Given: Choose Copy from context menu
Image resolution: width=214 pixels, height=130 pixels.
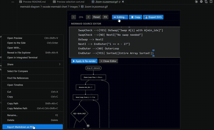Looking at the screenshot, I should (32, 97).
